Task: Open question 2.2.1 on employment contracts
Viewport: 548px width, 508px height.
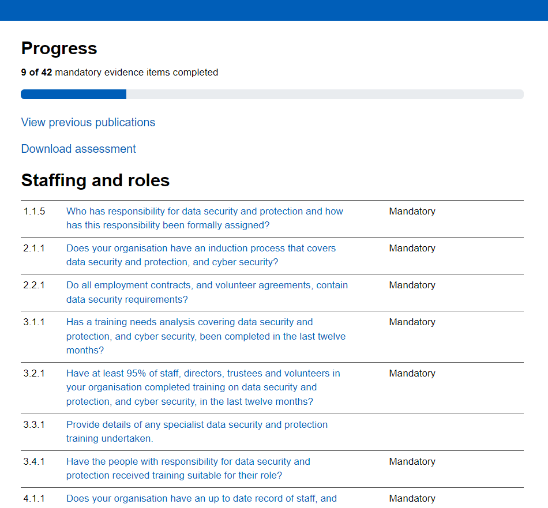Action: [x=207, y=292]
